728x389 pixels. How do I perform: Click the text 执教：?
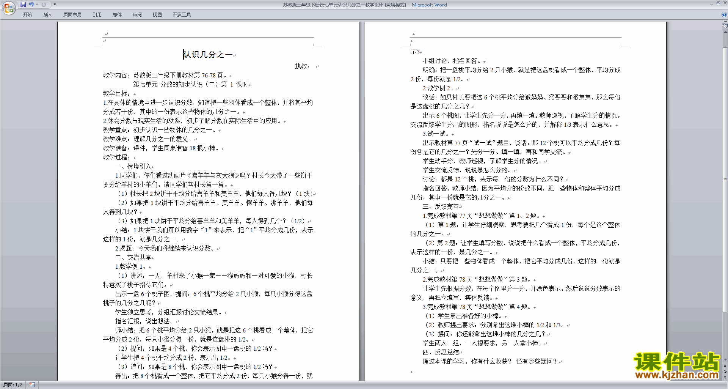(x=302, y=66)
